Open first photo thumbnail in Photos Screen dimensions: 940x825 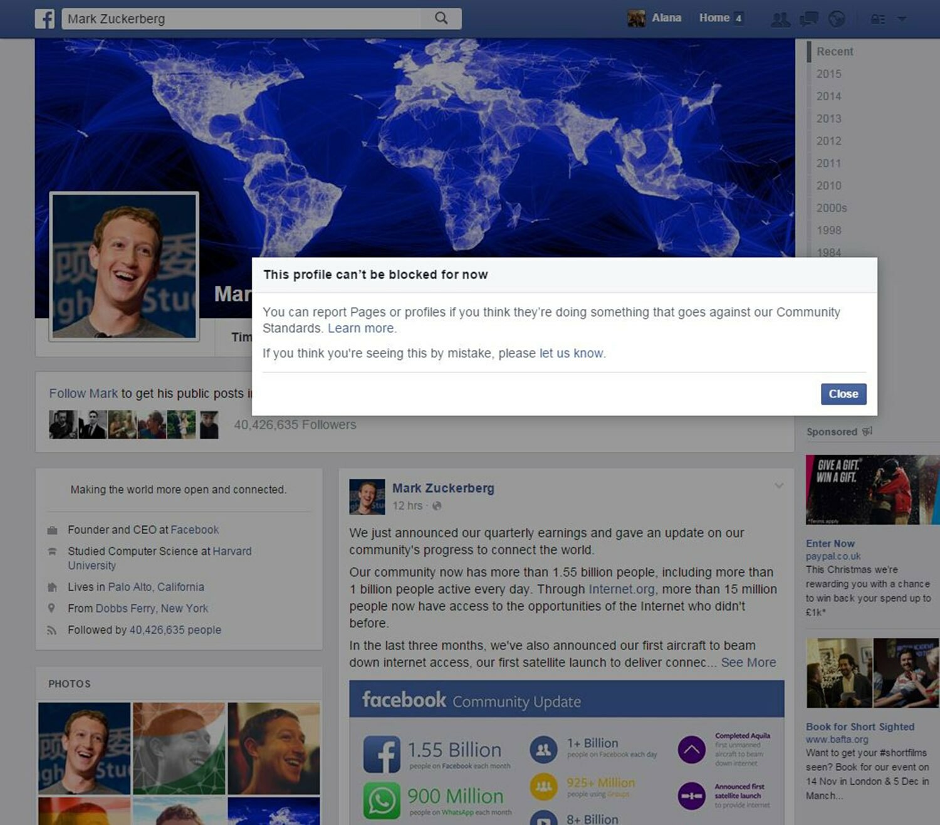(x=85, y=749)
